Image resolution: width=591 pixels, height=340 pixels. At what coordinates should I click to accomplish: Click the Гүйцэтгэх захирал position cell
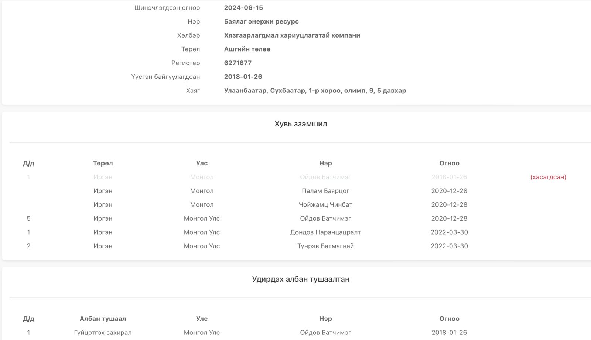tap(103, 333)
